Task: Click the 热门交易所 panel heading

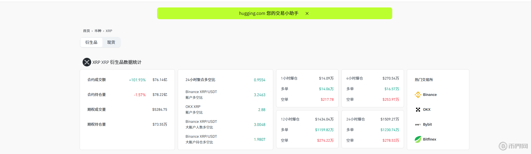Action: pos(424,80)
